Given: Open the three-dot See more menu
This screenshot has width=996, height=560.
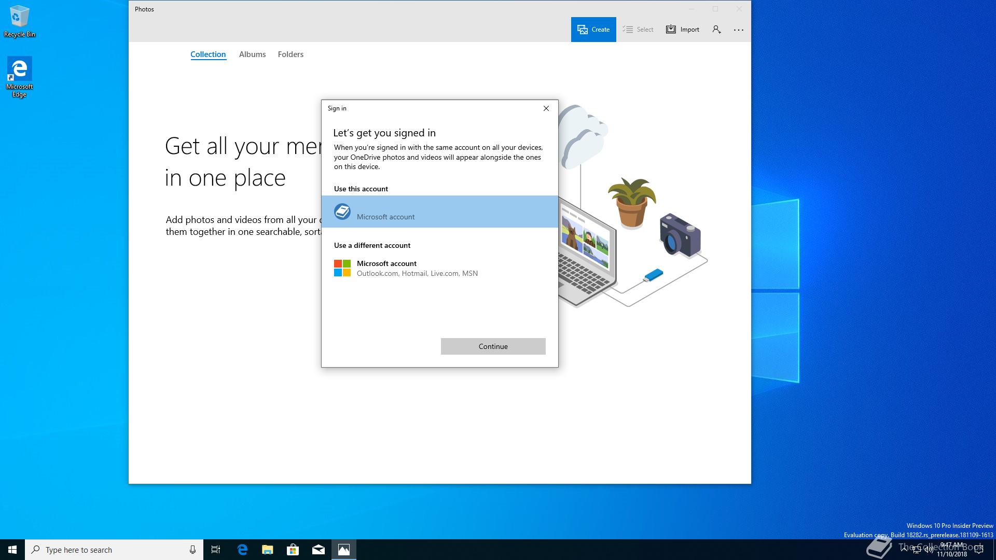Looking at the screenshot, I should click(x=739, y=30).
